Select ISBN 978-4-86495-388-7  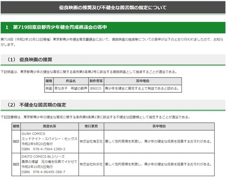43,172
